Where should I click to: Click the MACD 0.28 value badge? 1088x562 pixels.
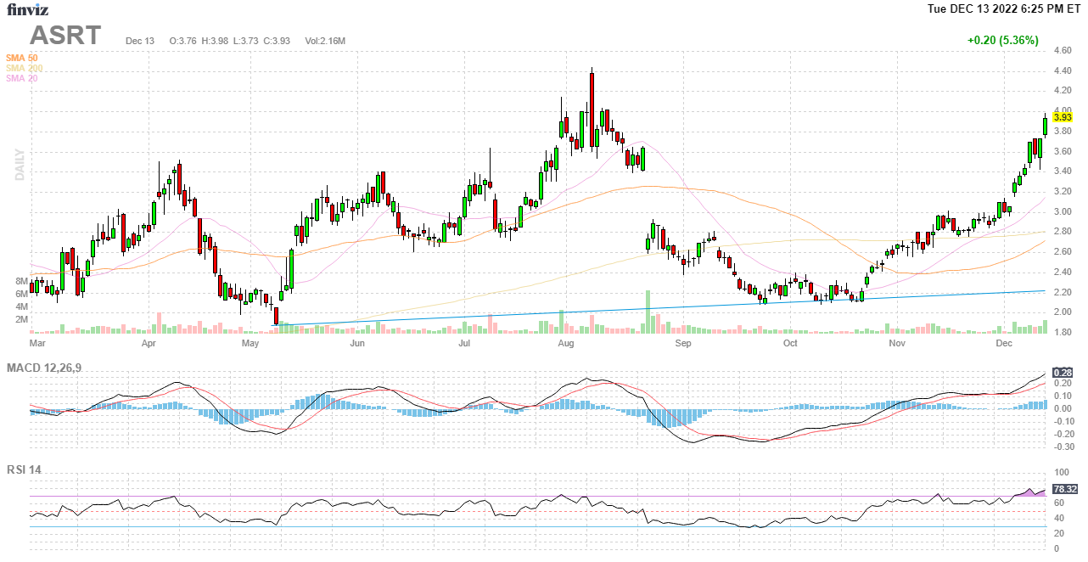(1063, 373)
